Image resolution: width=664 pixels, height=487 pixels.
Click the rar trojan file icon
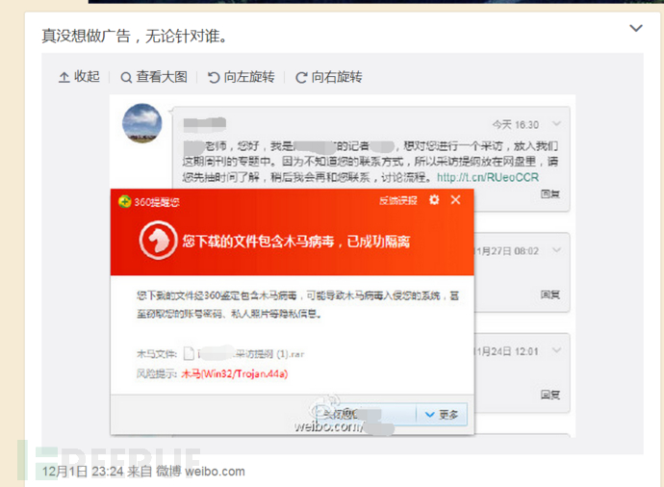coord(189,353)
